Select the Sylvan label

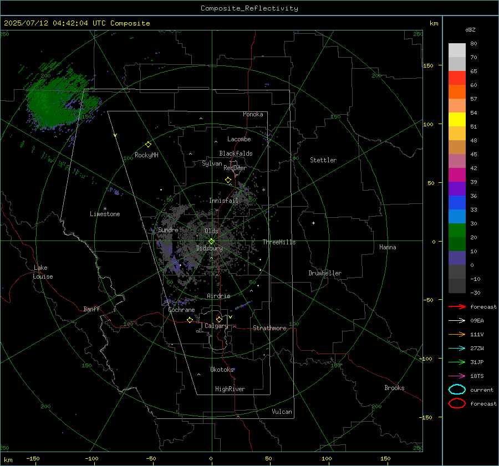click(212, 163)
